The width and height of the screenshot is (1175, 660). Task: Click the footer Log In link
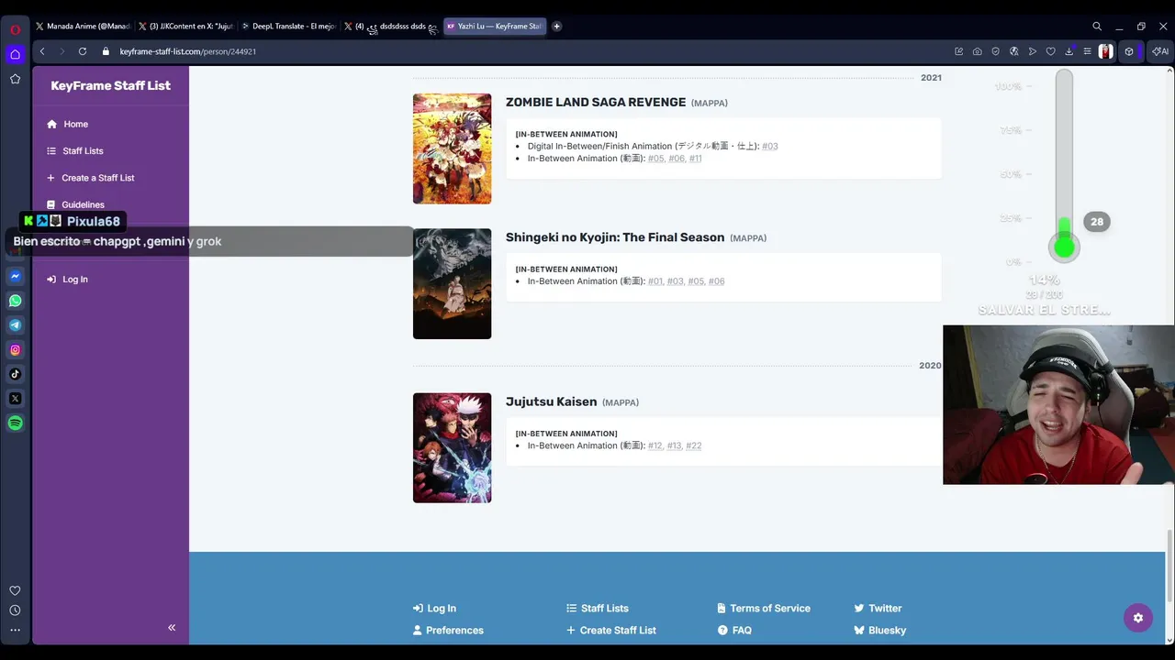coord(434,608)
